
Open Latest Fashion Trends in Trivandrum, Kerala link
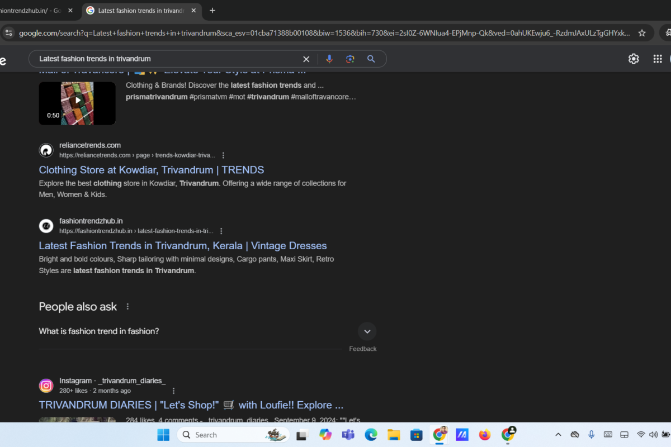(183, 246)
